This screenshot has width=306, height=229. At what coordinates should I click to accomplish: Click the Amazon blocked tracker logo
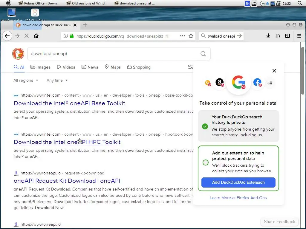click(220, 82)
